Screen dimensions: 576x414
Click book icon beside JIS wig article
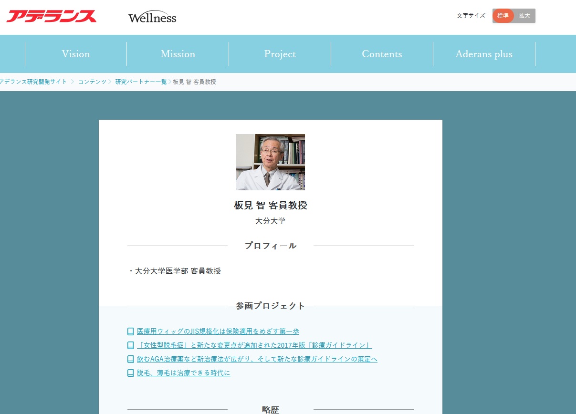click(x=130, y=331)
